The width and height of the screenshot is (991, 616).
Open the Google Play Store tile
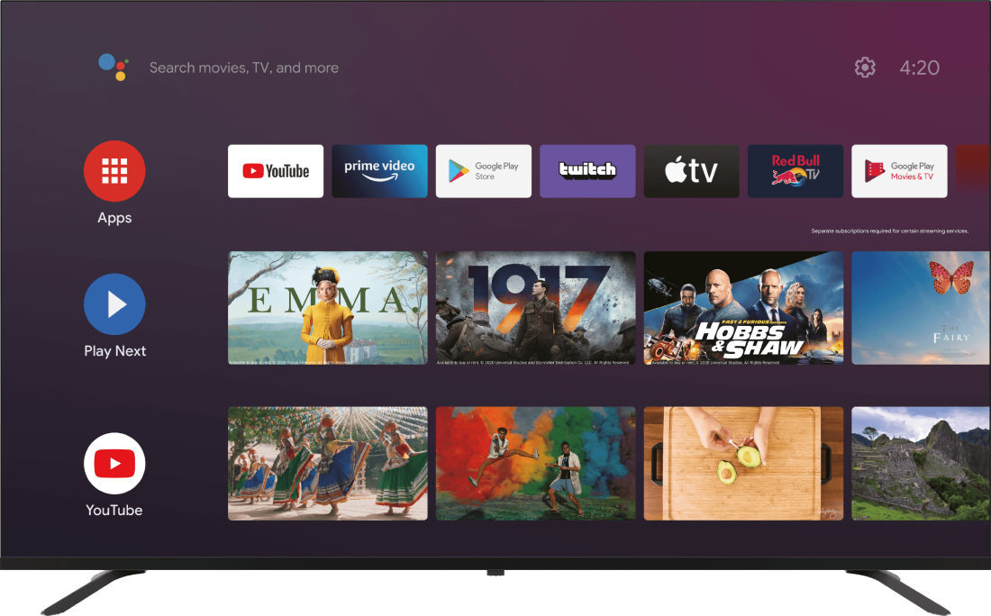(x=484, y=171)
